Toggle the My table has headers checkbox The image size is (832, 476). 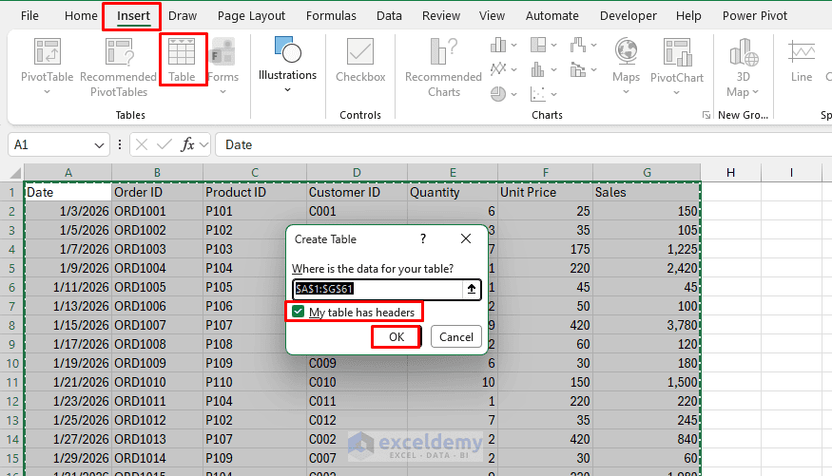[299, 312]
